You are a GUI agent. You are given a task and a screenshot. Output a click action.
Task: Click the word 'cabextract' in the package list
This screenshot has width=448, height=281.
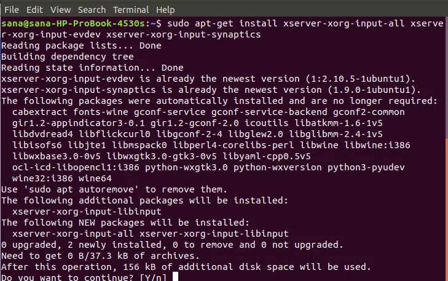pos(40,112)
